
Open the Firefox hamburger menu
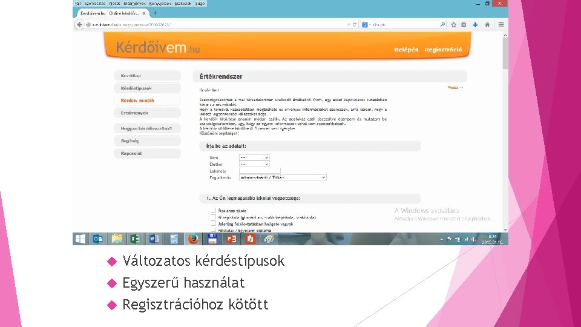coord(501,24)
